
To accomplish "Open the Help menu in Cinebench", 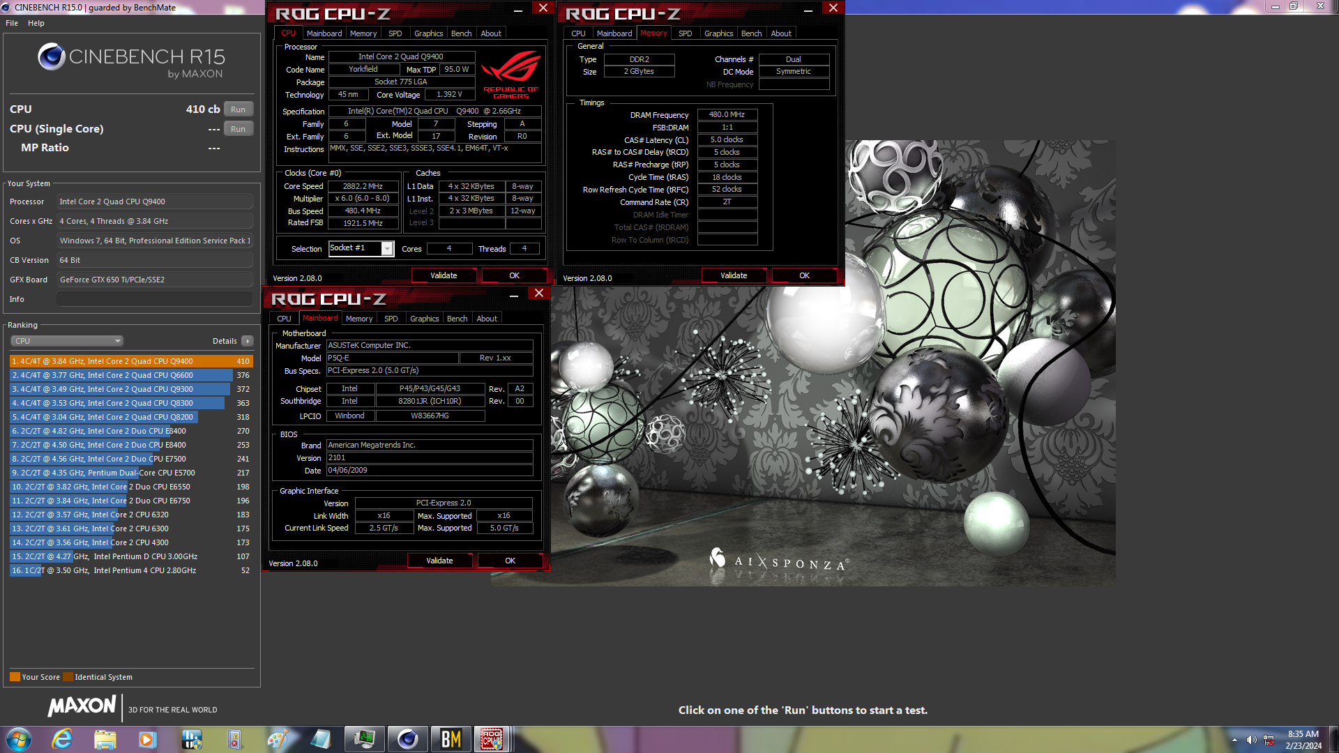I will click(x=36, y=23).
